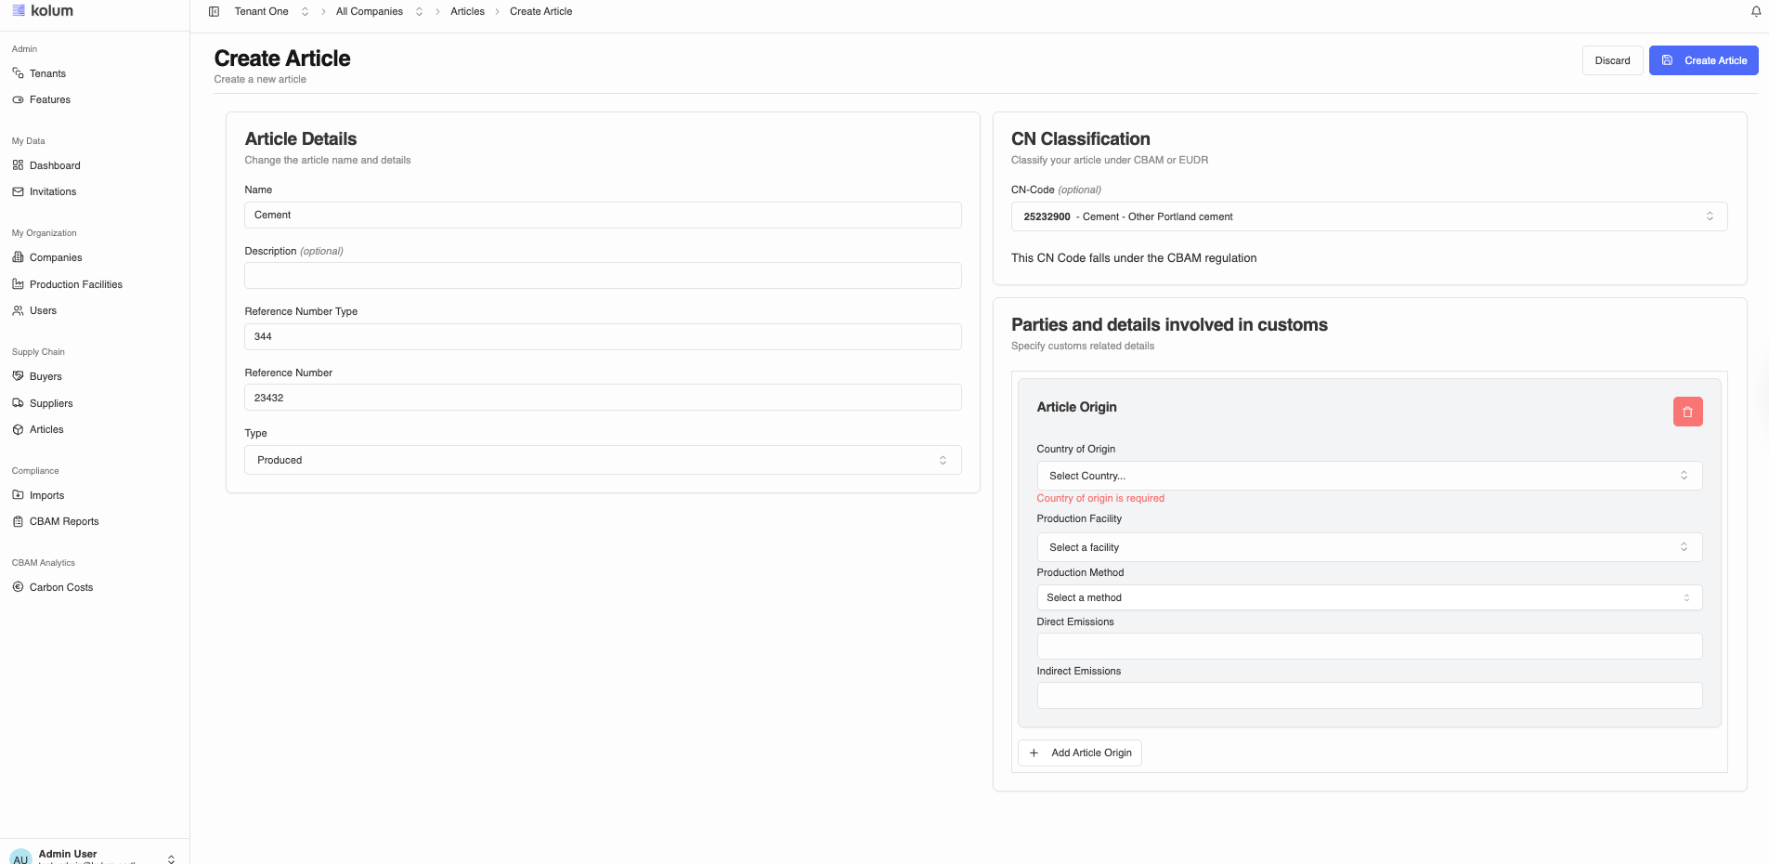Switch tenant via Tenant One selector
This screenshot has height=864, width=1769.
pos(270,11)
